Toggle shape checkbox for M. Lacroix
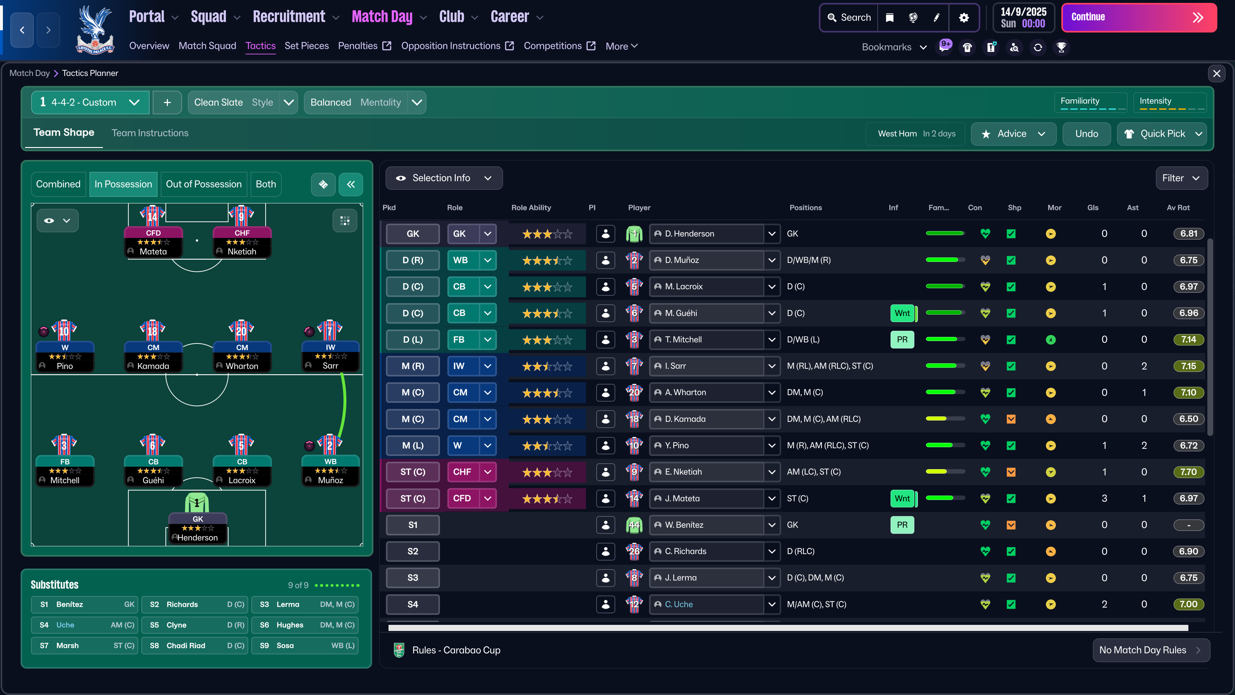This screenshot has width=1235, height=695. click(x=1011, y=287)
